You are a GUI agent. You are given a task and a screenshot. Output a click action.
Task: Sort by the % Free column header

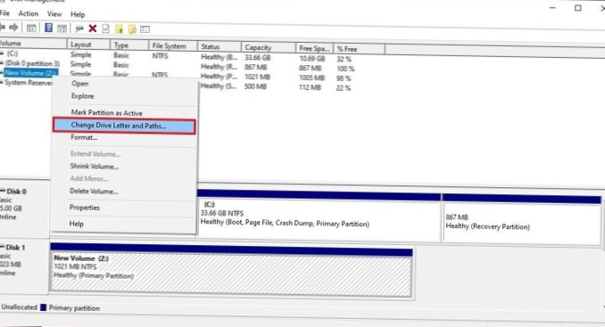(x=359, y=49)
